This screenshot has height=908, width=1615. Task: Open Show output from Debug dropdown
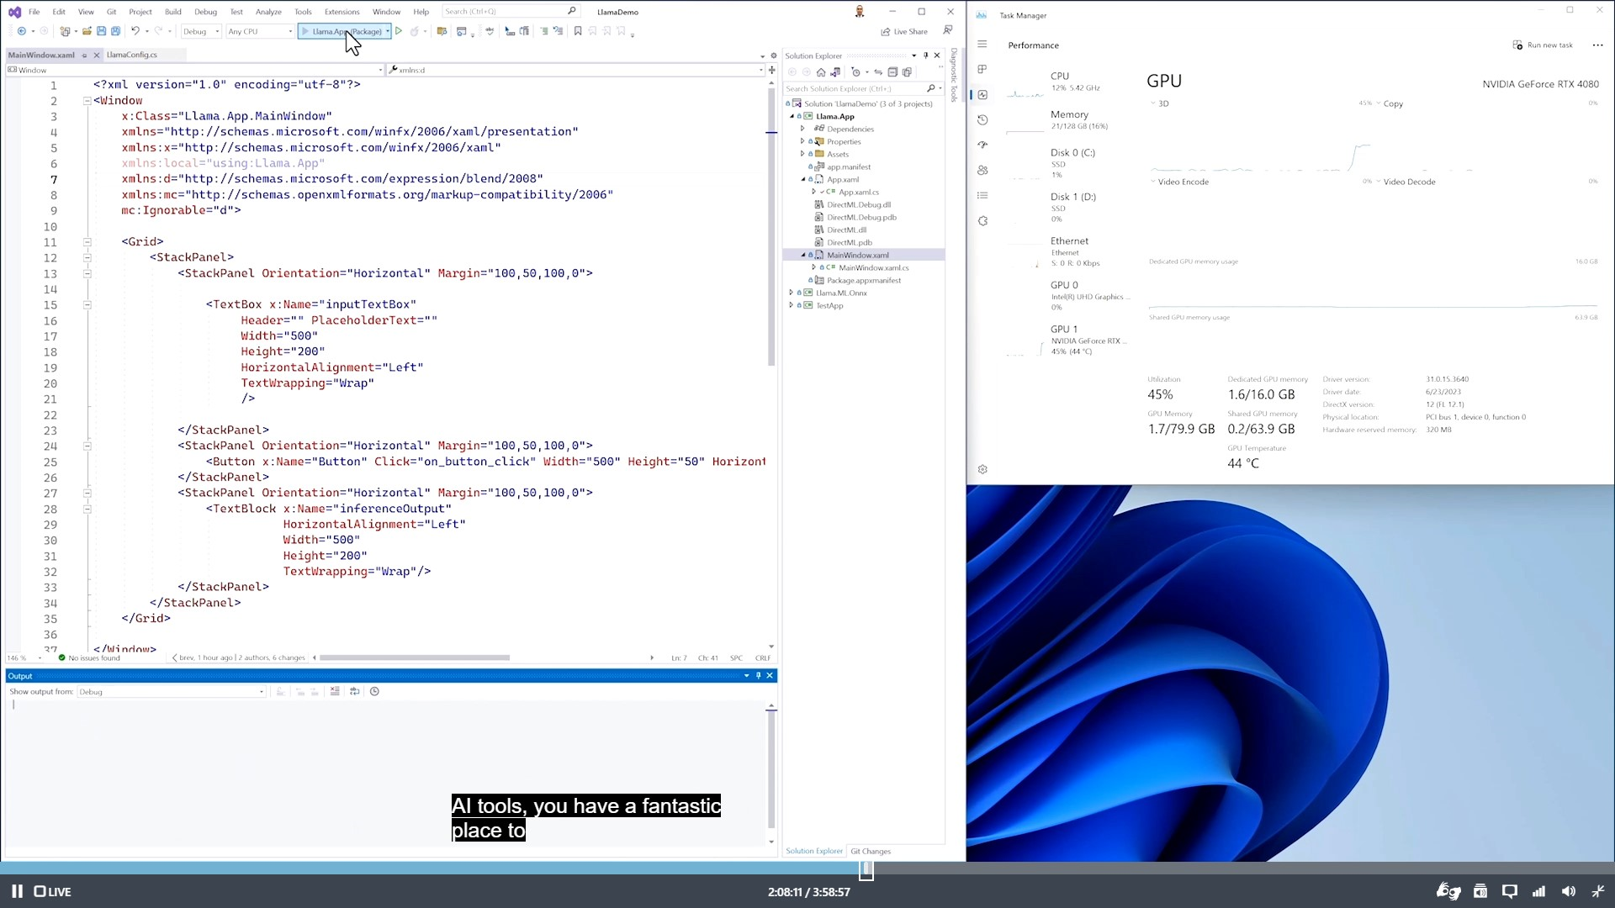click(172, 691)
